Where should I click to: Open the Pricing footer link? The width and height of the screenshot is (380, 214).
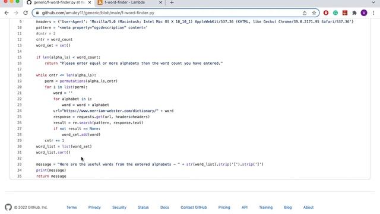(x=224, y=207)
